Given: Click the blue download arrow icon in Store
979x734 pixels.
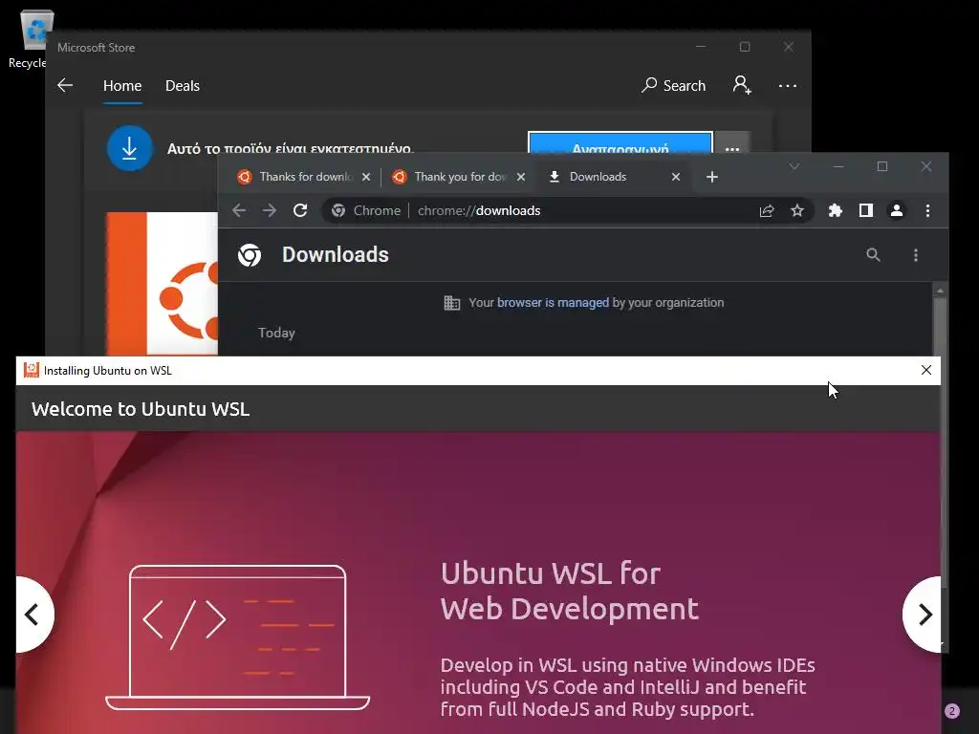Looking at the screenshot, I should point(130,148).
